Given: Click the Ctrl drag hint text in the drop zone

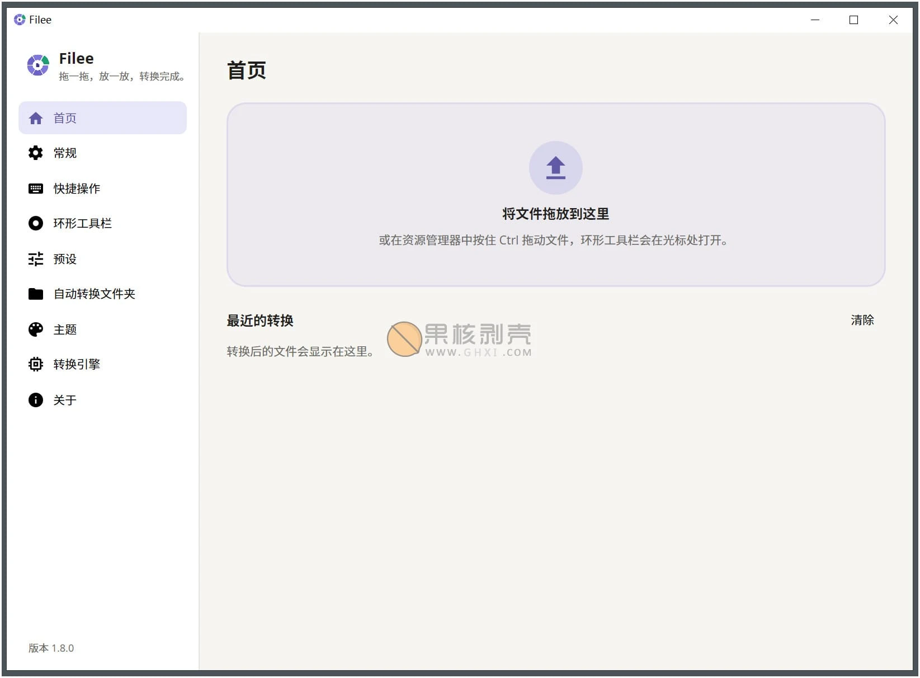Looking at the screenshot, I should [x=554, y=241].
